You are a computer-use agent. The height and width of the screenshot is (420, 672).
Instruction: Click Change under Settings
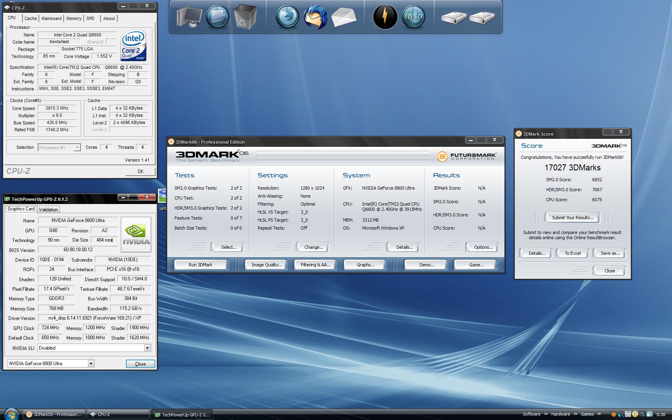point(314,247)
